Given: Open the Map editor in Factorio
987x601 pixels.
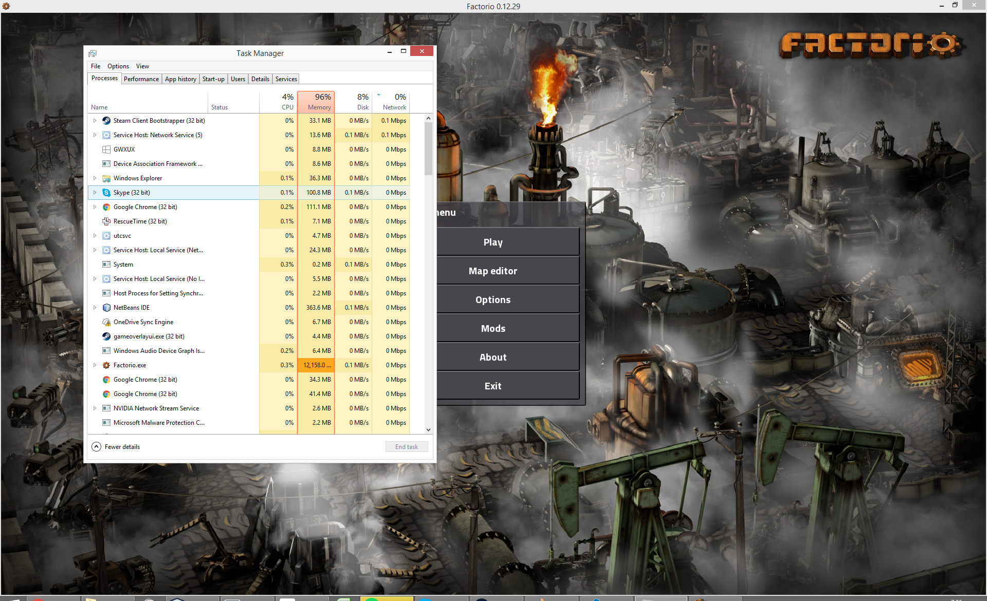Looking at the screenshot, I should coord(508,271).
